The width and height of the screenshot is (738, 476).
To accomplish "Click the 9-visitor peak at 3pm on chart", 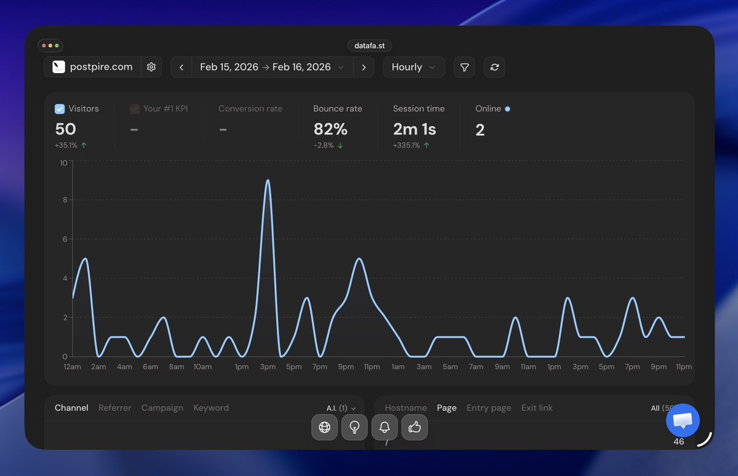I will click(x=268, y=181).
